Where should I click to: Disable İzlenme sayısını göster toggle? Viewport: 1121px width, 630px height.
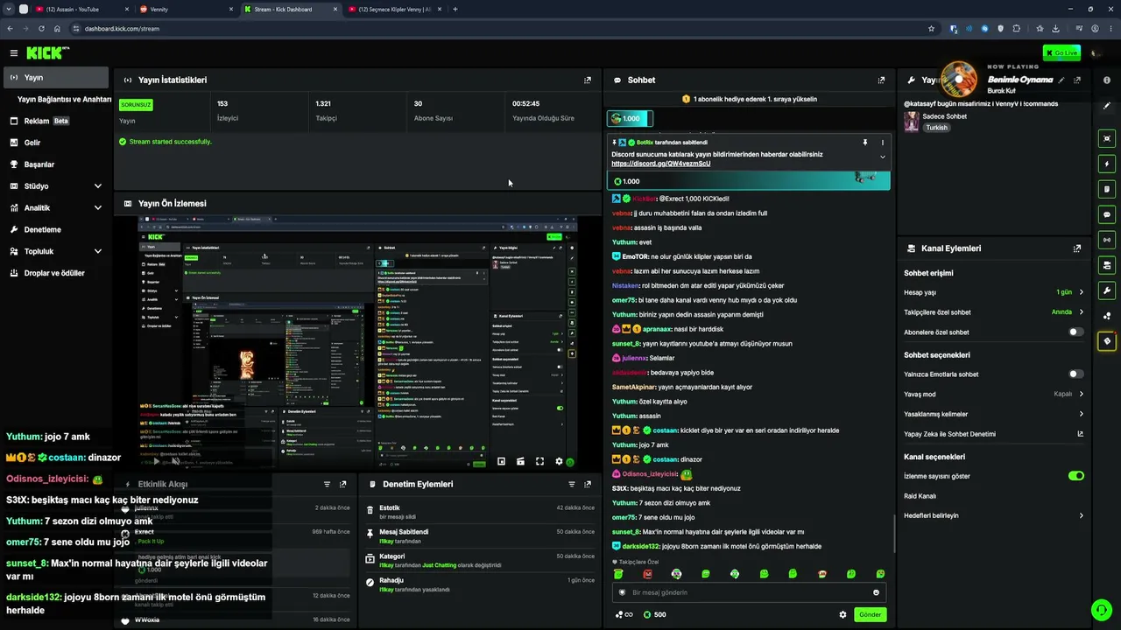click(1075, 476)
